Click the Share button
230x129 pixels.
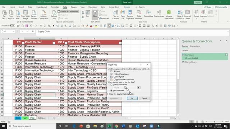coord(208,7)
